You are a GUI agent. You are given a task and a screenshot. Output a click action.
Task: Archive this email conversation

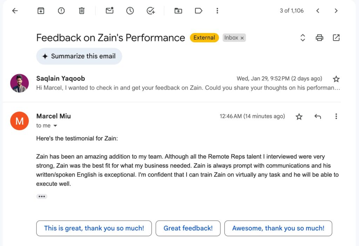41,11
